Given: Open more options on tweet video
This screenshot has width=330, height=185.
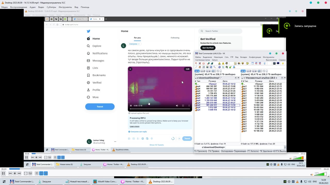Looking at the screenshot, I should [189, 106].
